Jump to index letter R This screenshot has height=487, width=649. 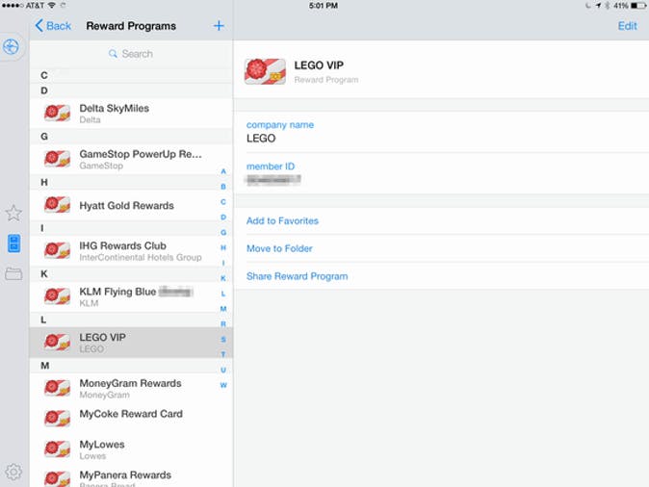pyautogui.click(x=223, y=324)
